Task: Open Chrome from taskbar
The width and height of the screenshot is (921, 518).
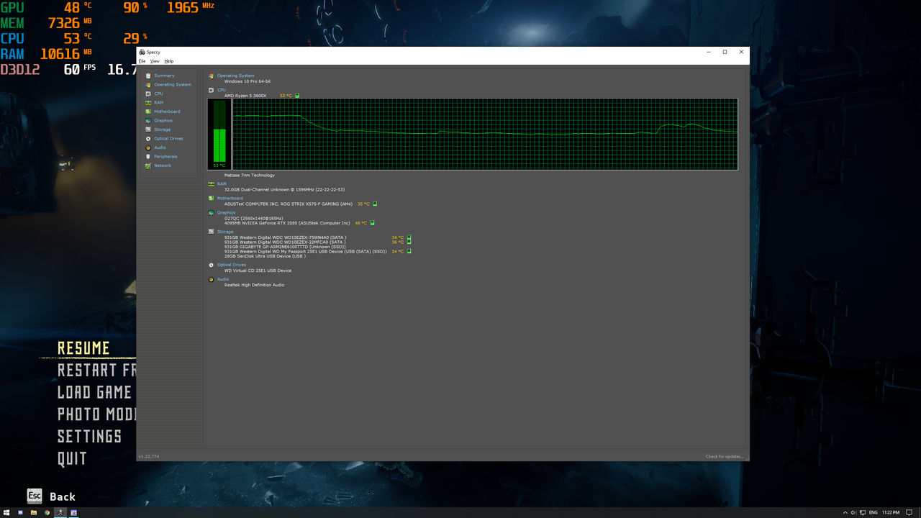Action: [x=47, y=513]
